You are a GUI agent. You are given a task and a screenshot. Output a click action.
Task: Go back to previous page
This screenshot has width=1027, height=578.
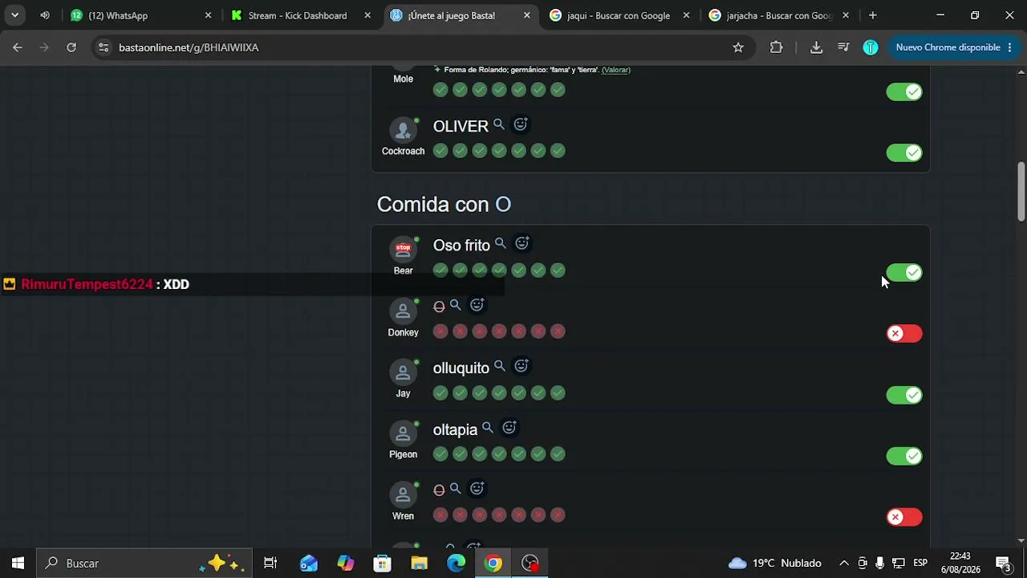[18, 47]
